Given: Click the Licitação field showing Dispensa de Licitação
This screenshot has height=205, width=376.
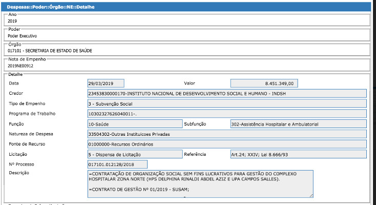Looking at the screenshot, I should [x=134, y=154].
